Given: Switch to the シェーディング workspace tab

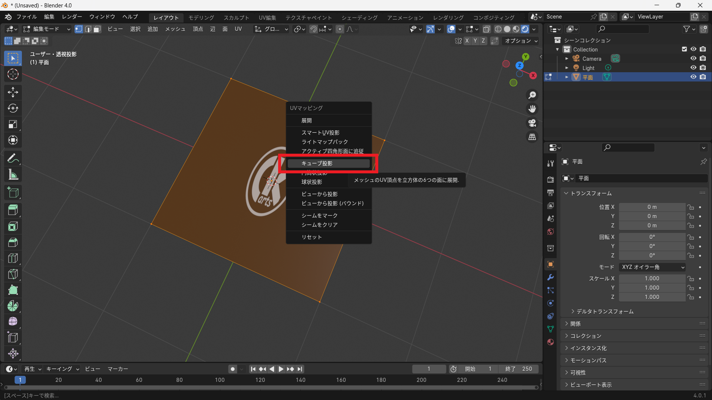Looking at the screenshot, I should [x=359, y=17].
